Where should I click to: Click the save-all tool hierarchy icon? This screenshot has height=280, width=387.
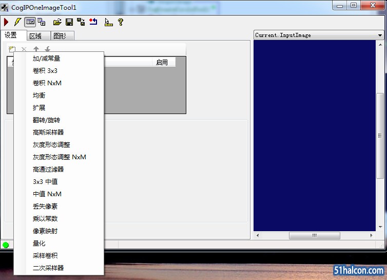click(x=81, y=22)
